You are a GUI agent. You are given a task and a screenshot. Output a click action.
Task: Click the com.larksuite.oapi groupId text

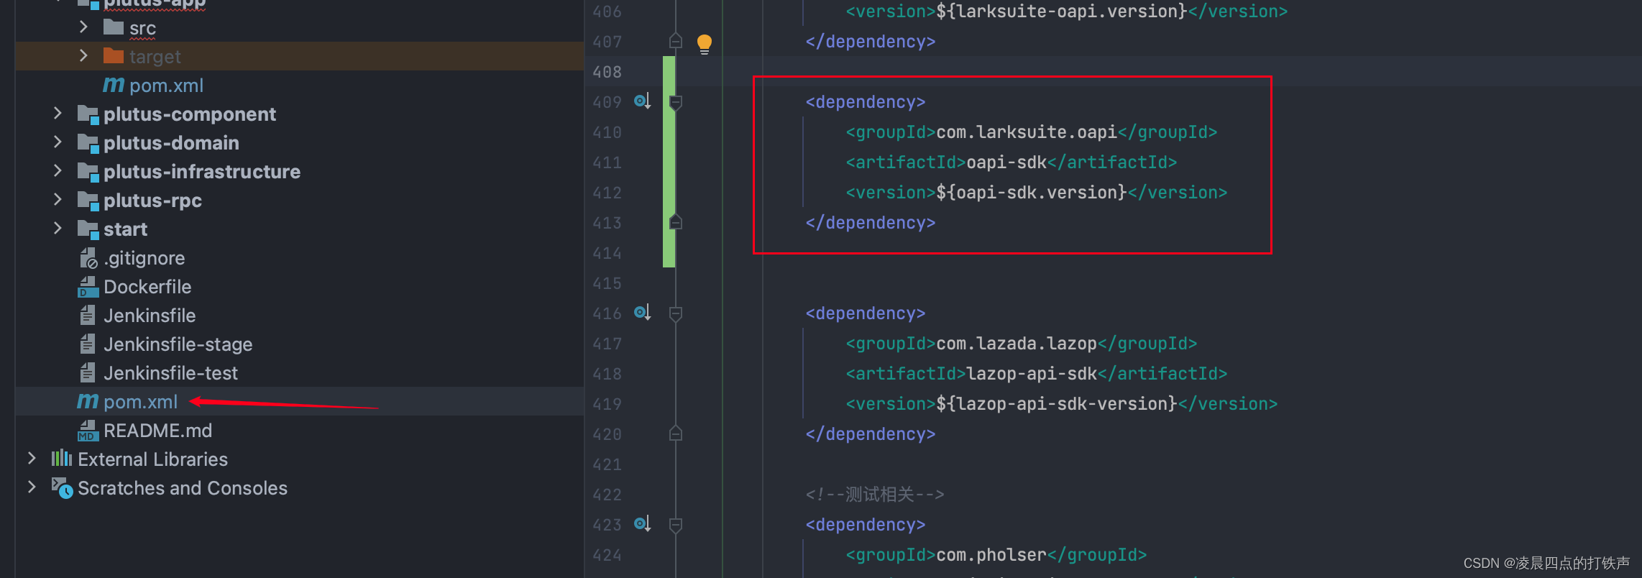[x=1026, y=132]
